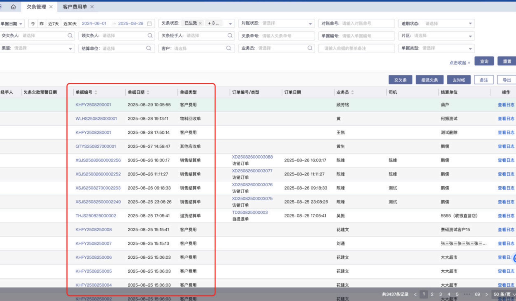Sort by 单据日期 column
The image size is (516, 301).
tap(148, 92)
